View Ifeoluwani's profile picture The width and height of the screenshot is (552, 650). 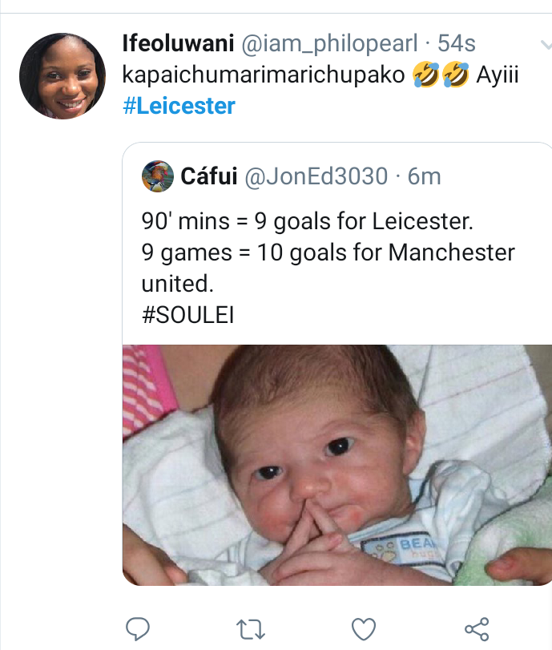coord(63,76)
